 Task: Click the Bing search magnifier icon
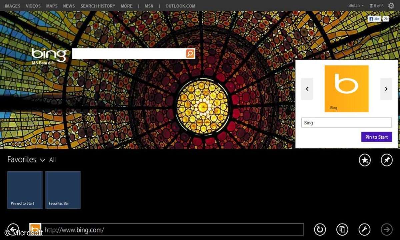pos(190,54)
